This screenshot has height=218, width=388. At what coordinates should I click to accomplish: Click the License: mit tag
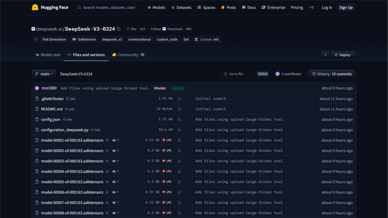click(207, 39)
